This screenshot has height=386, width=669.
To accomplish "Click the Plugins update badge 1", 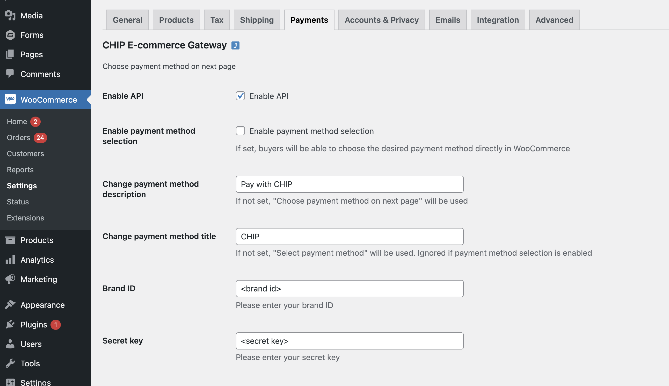I will pyautogui.click(x=56, y=325).
